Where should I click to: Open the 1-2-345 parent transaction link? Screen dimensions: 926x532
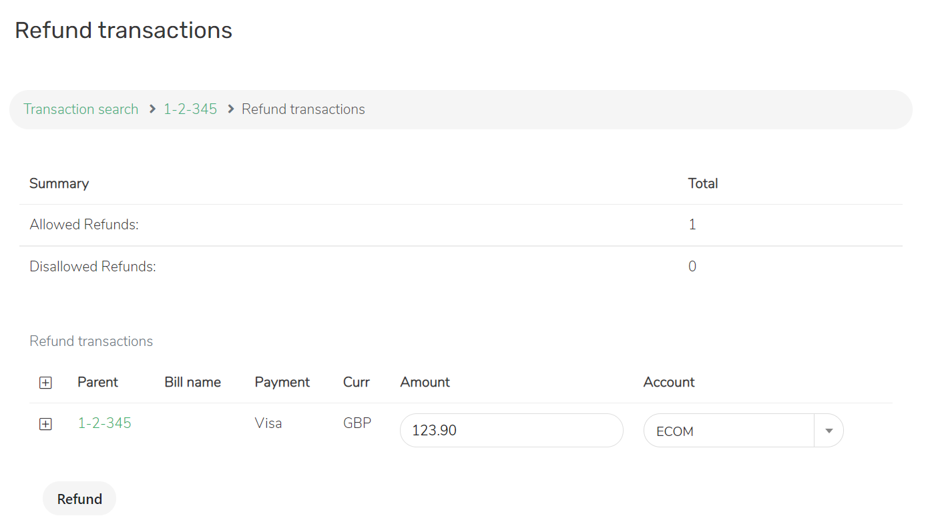click(x=104, y=423)
